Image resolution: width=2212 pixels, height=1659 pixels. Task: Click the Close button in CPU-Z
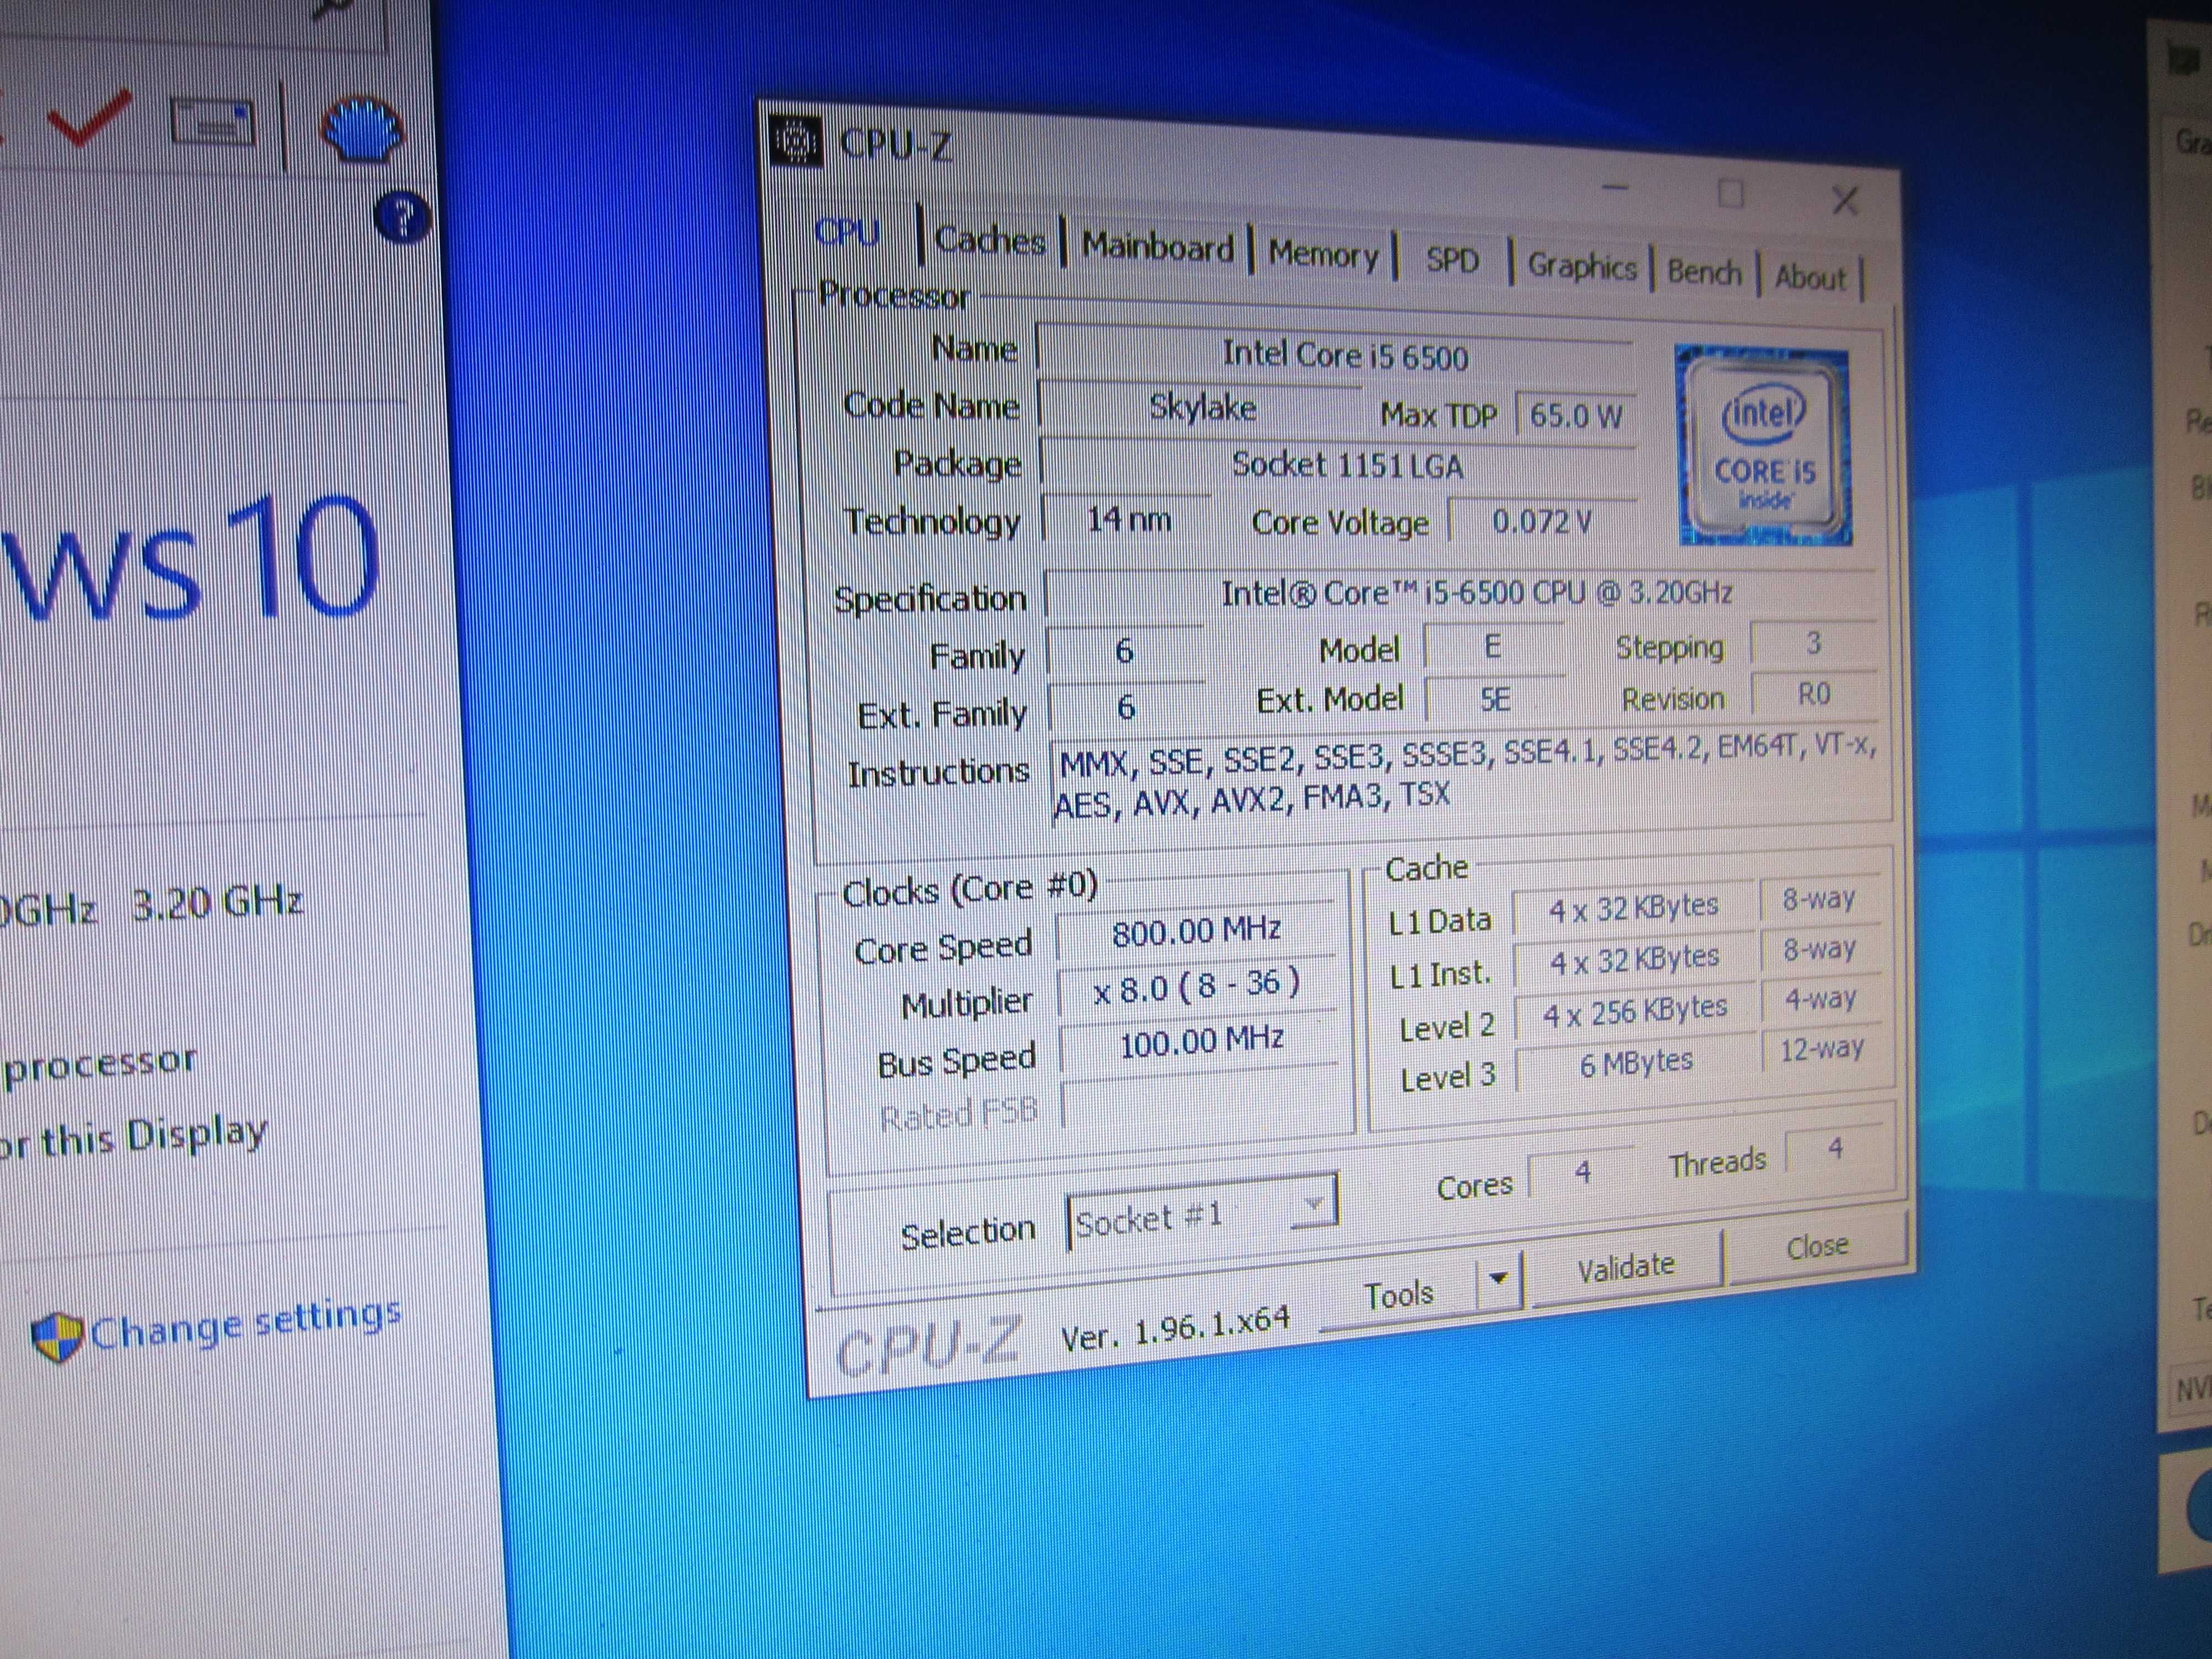pyautogui.click(x=1817, y=1247)
